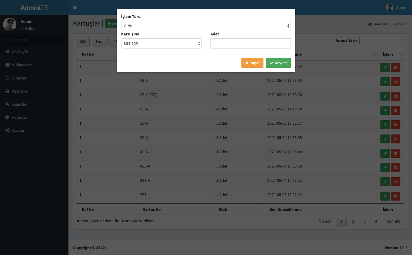Screen dimensions: 412x255
Task: Go to Önceki pagination link
Action: point(325,221)
